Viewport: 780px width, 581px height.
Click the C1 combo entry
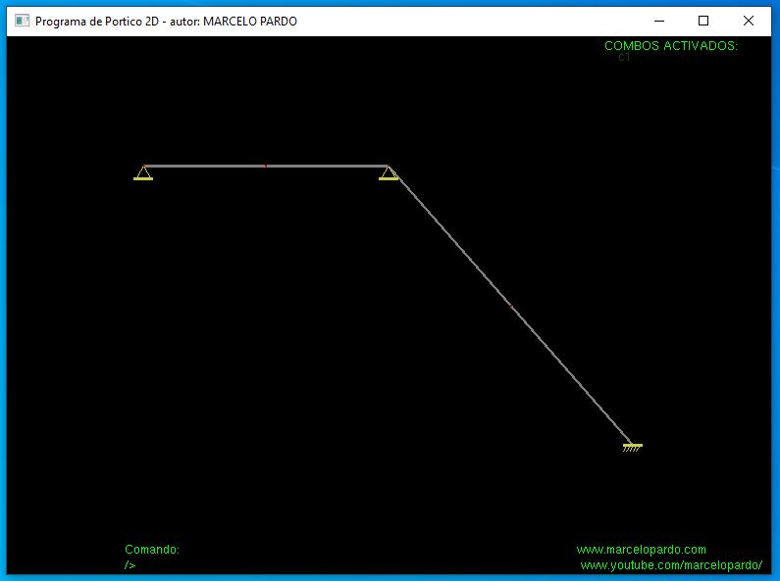coord(624,58)
